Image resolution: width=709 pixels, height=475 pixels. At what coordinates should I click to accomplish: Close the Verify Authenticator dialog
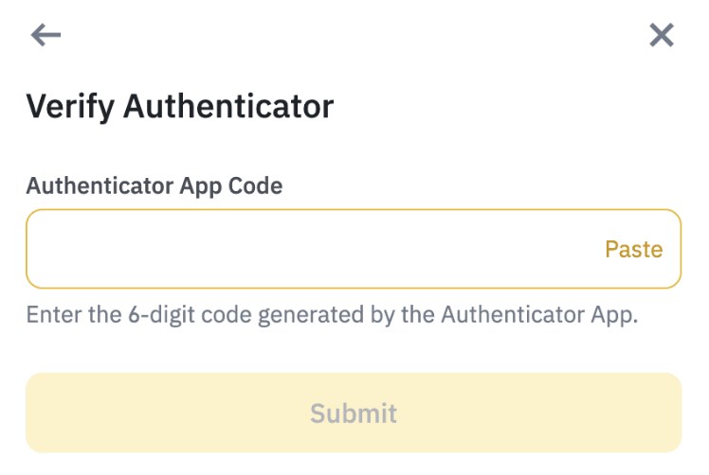[x=661, y=36]
